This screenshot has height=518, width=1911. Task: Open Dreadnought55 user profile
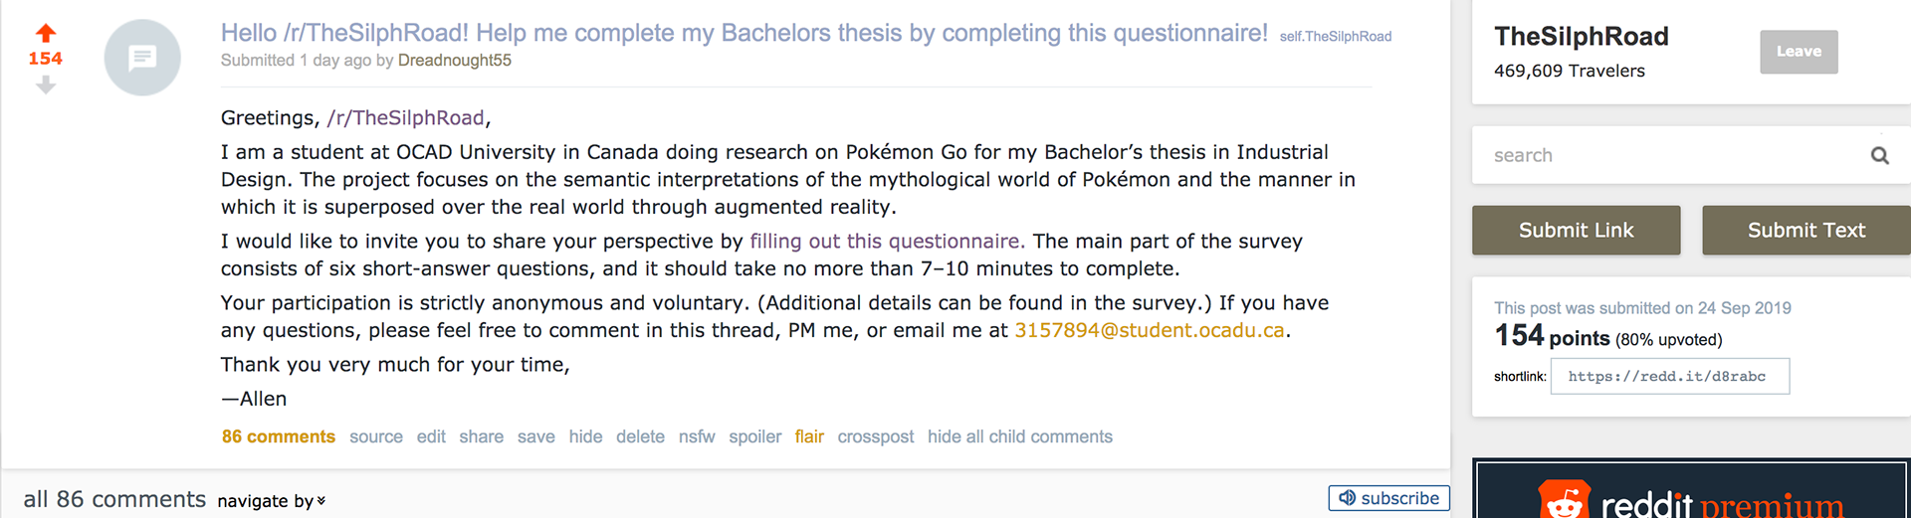point(455,61)
